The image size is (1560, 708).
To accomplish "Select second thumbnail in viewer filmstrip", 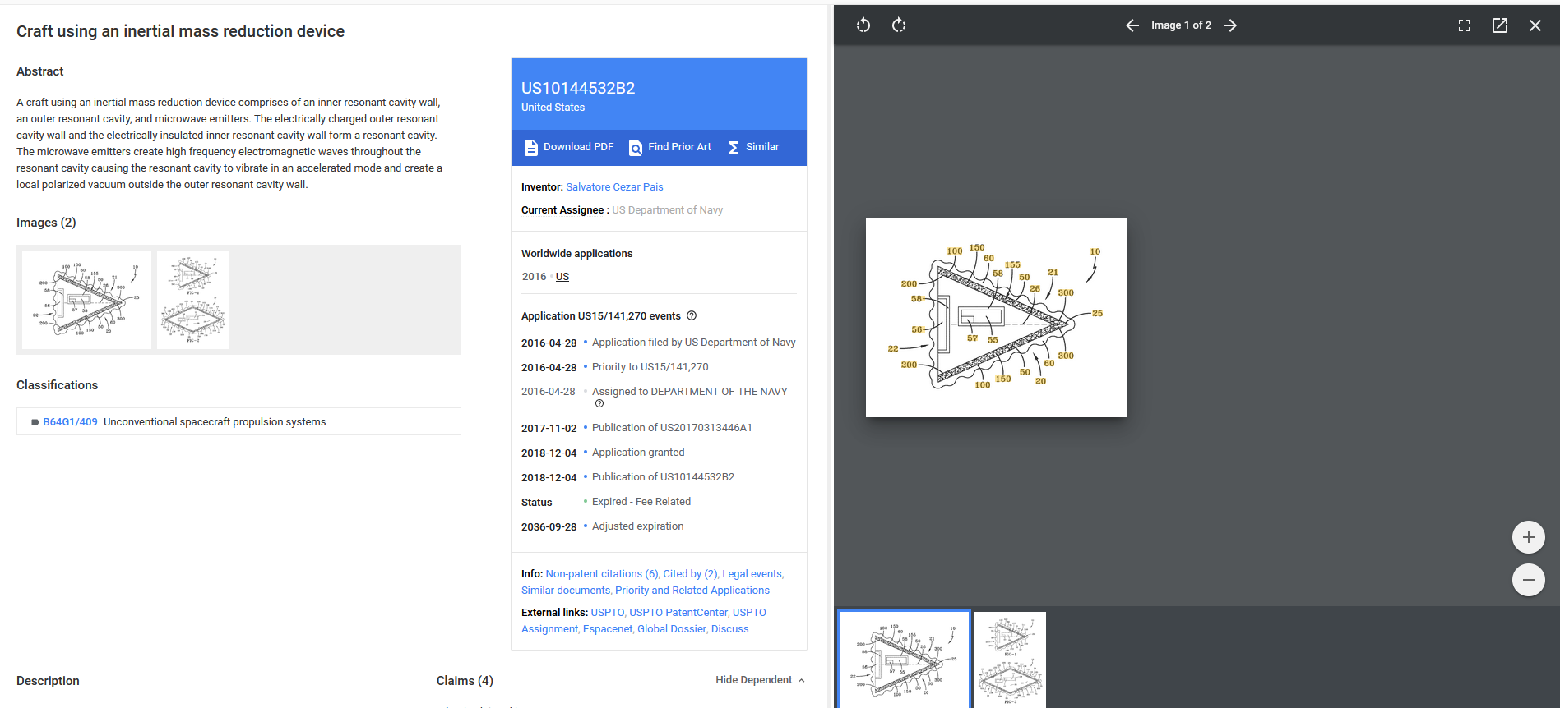I will pos(1010,660).
